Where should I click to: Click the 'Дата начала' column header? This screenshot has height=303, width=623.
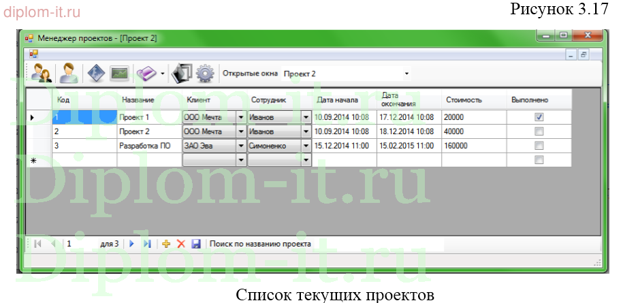tap(344, 99)
